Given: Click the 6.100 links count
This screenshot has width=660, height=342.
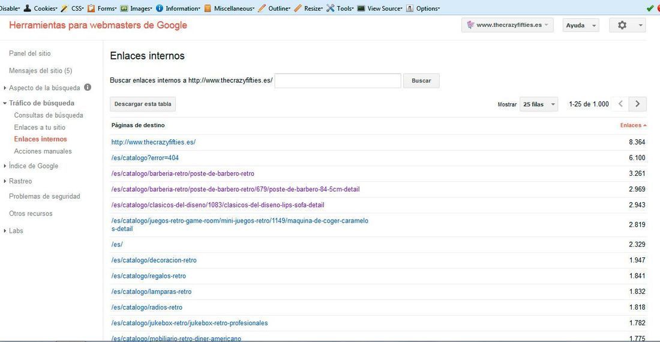Looking at the screenshot, I should [637, 158].
